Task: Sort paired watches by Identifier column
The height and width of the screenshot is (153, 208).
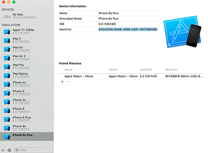Action: click(x=171, y=70)
